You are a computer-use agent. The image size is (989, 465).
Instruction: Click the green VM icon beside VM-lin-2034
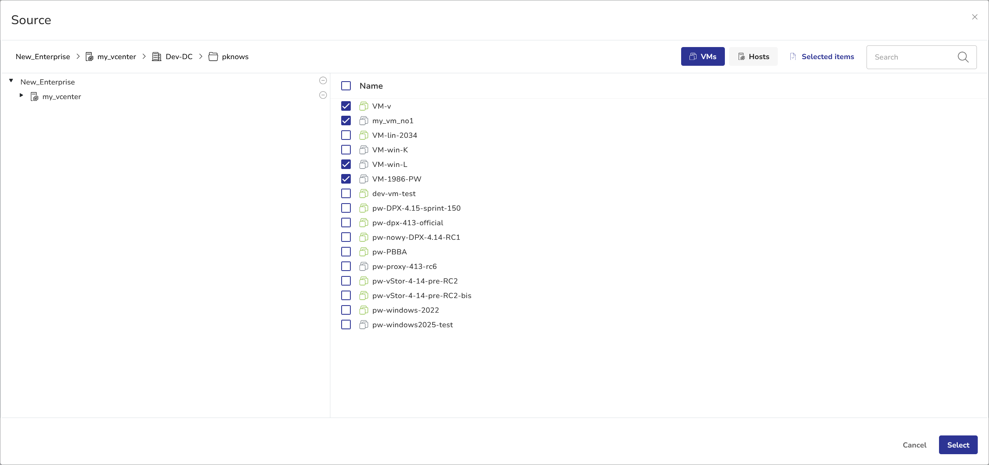364,135
